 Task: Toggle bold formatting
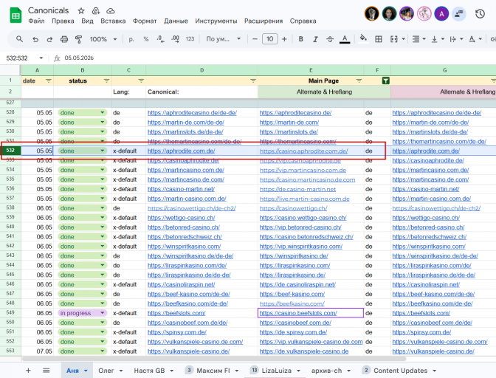click(301, 39)
